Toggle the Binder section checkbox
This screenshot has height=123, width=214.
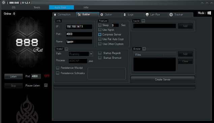144,49
